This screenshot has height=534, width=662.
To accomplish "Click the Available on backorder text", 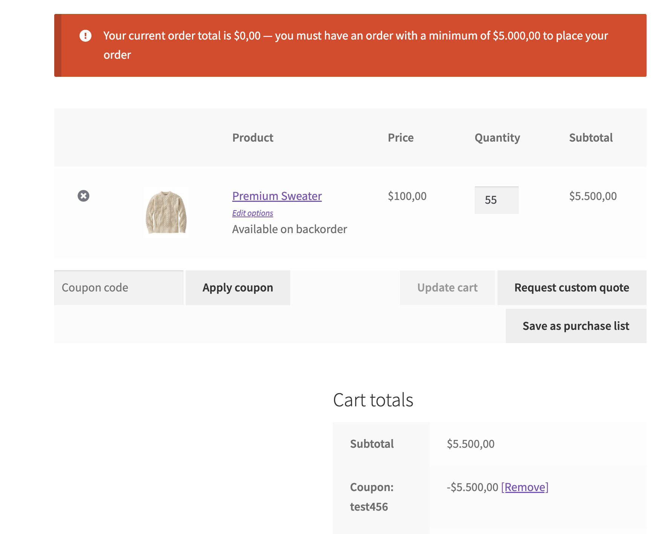I will tap(290, 229).
